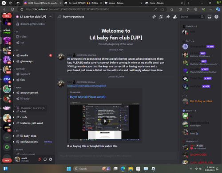Toggle deafen headphones in user panel

pyautogui.click(x=45, y=159)
